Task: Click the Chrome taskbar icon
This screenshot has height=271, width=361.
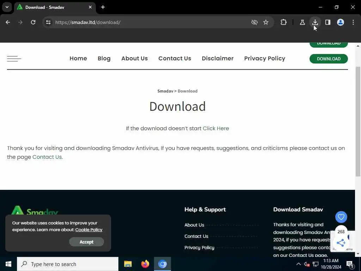Action: pos(162,264)
